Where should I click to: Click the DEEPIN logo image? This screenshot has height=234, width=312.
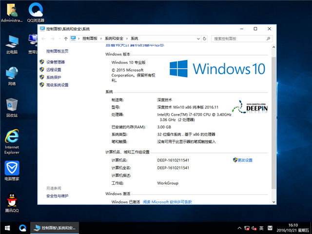pyautogui.click(x=250, y=107)
